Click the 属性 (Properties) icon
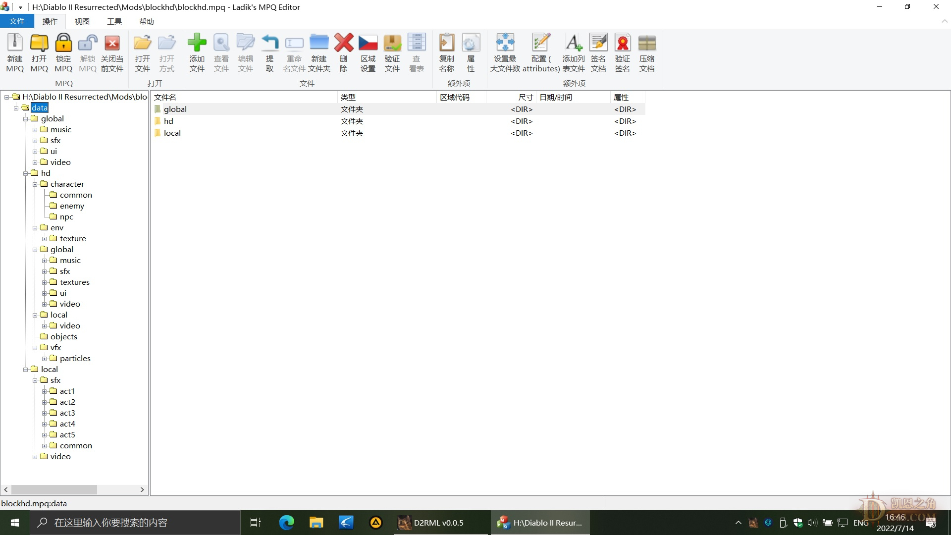951x535 pixels. pos(471,43)
